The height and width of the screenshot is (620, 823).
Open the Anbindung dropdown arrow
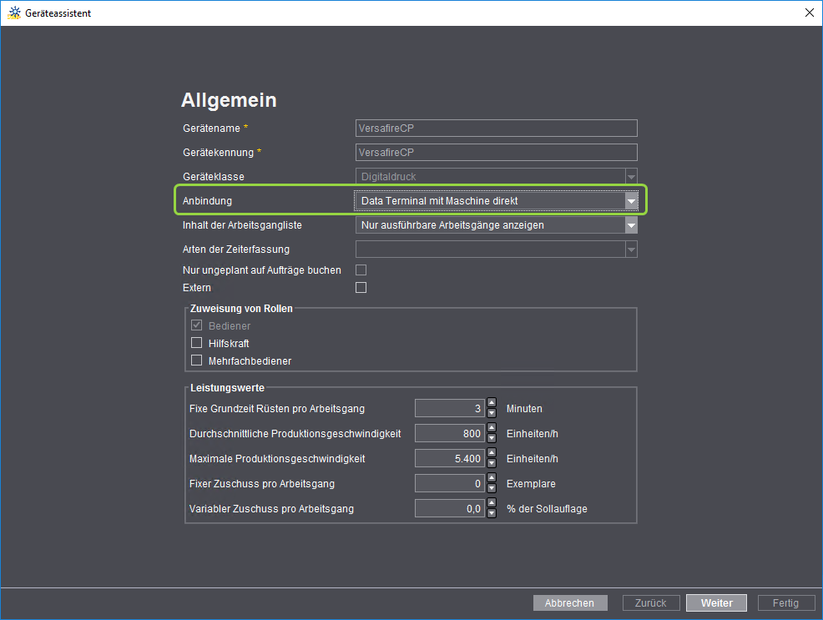coord(631,201)
